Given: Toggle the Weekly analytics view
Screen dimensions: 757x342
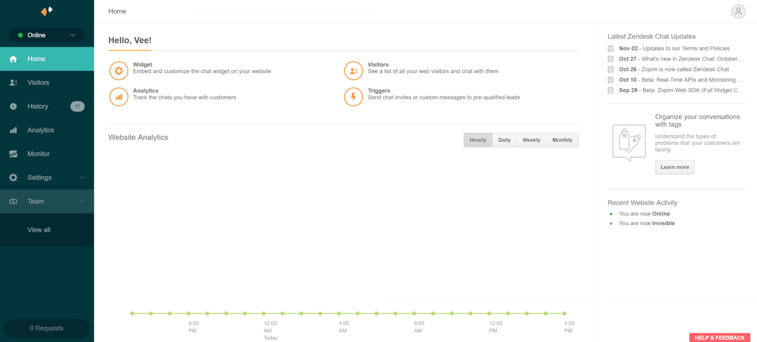Looking at the screenshot, I should (531, 140).
